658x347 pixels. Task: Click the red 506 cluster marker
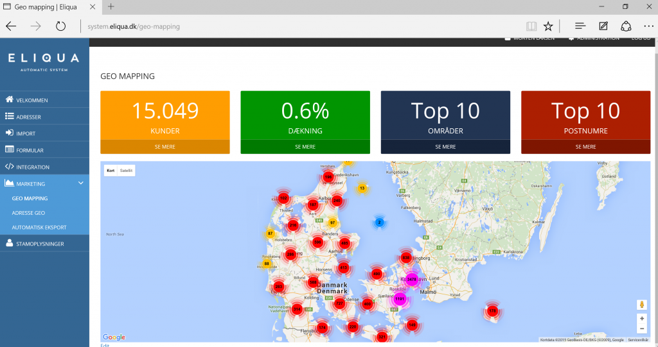coord(317,242)
